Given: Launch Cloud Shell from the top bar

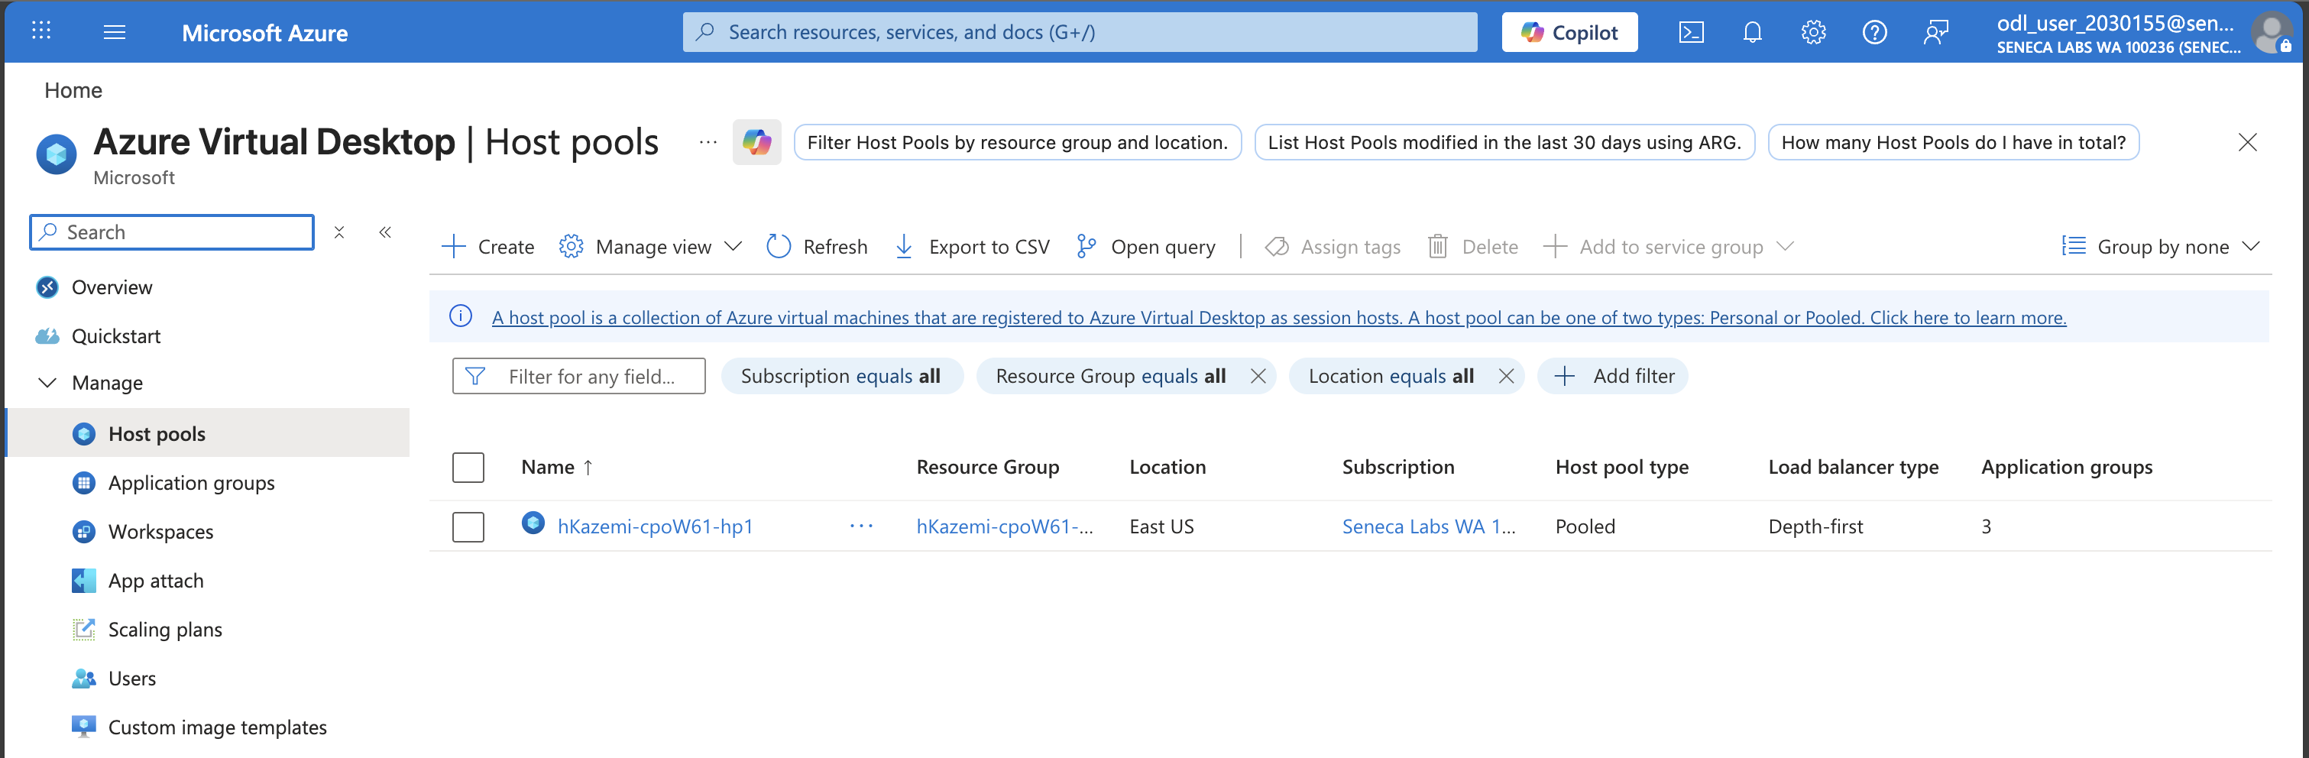Looking at the screenshot, I should 1692,32.
